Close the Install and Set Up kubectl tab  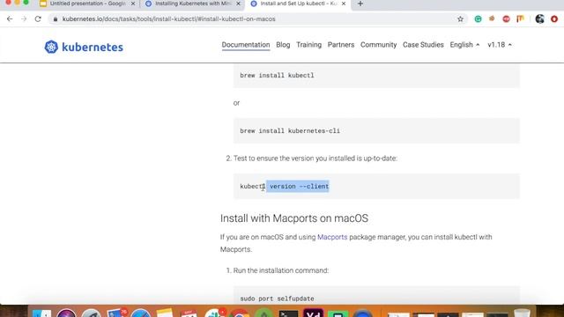coord(344,4)
